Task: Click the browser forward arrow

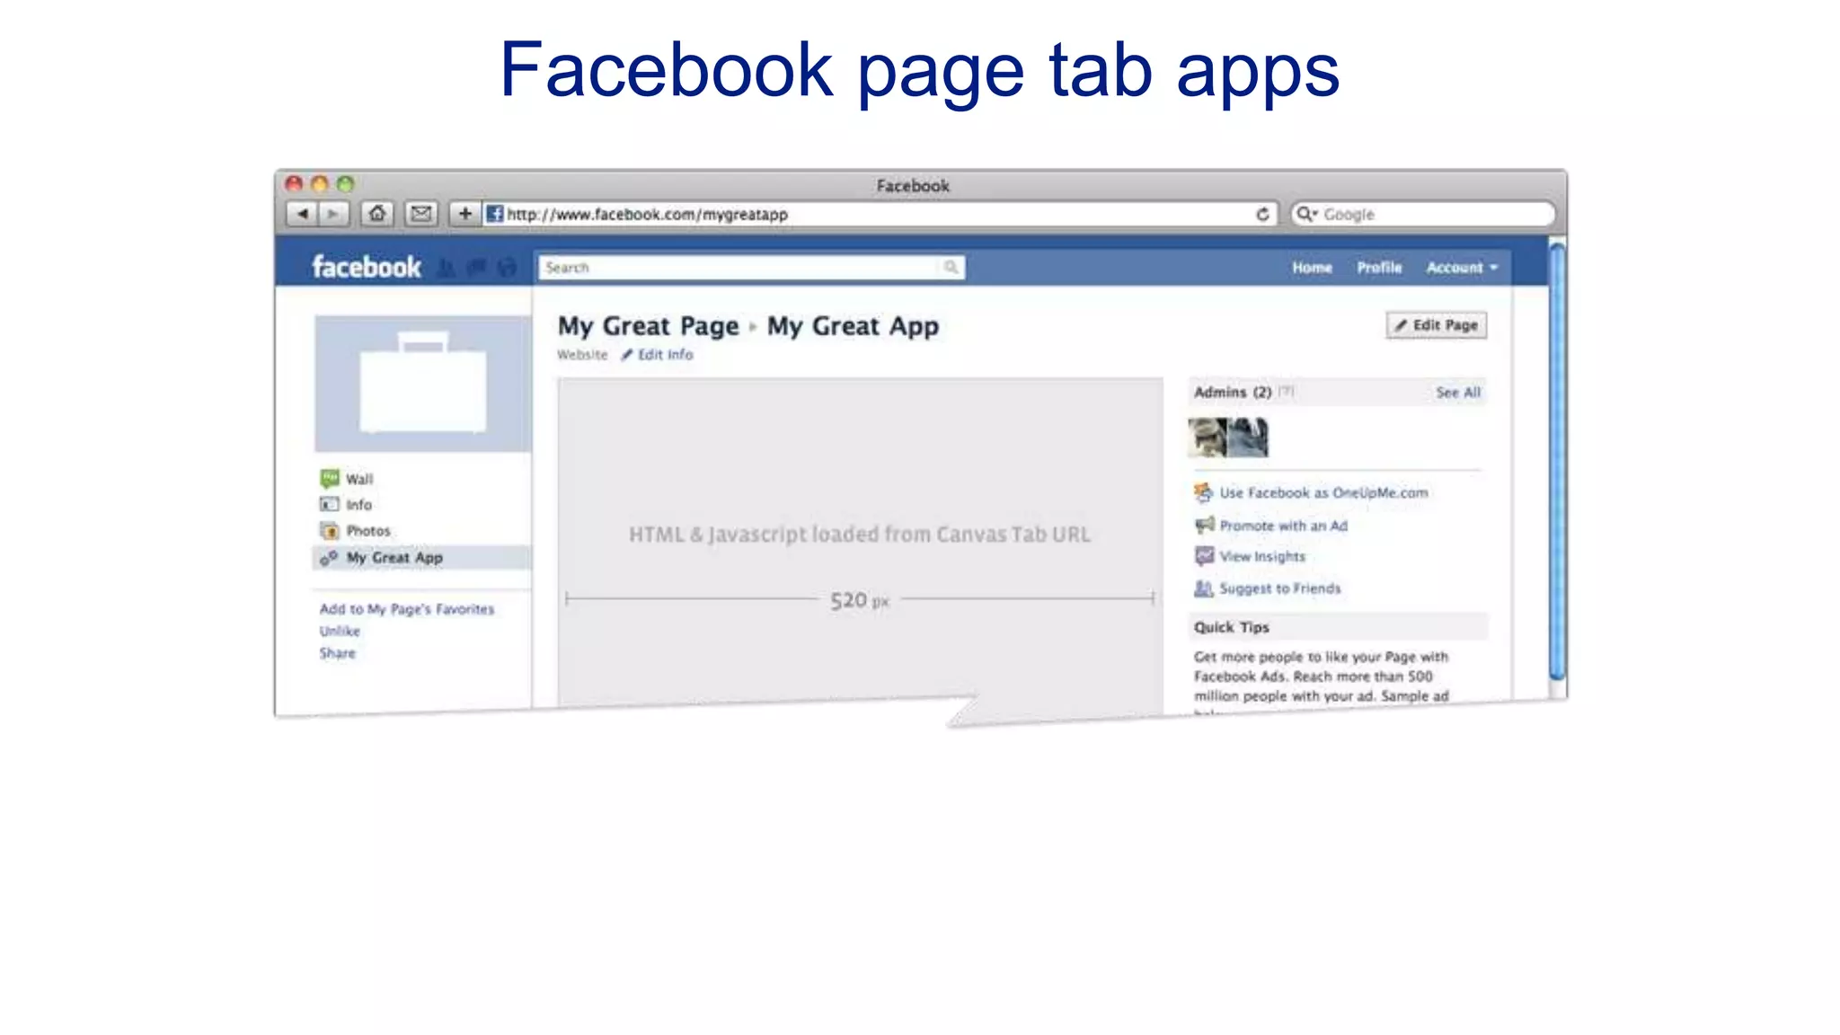Action: tap(333, 214)
